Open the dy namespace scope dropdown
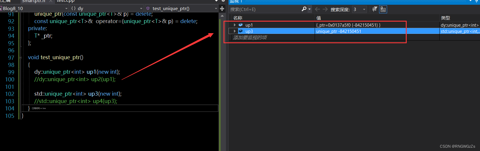480x151 pixels. [107, 8]
